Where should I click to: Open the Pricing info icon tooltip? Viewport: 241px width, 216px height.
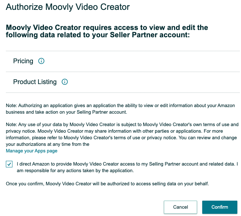click(41, 61)
